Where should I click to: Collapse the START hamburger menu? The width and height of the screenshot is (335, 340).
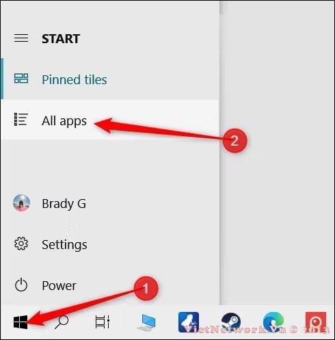[x=21, y=38]
